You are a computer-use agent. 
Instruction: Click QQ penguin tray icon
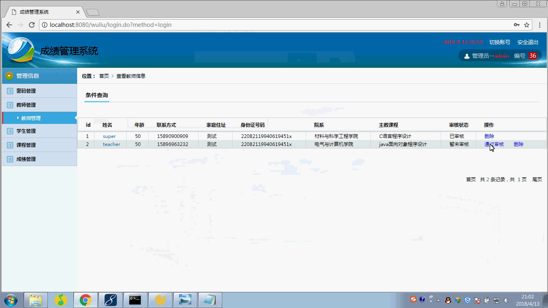tap(448, 300)
